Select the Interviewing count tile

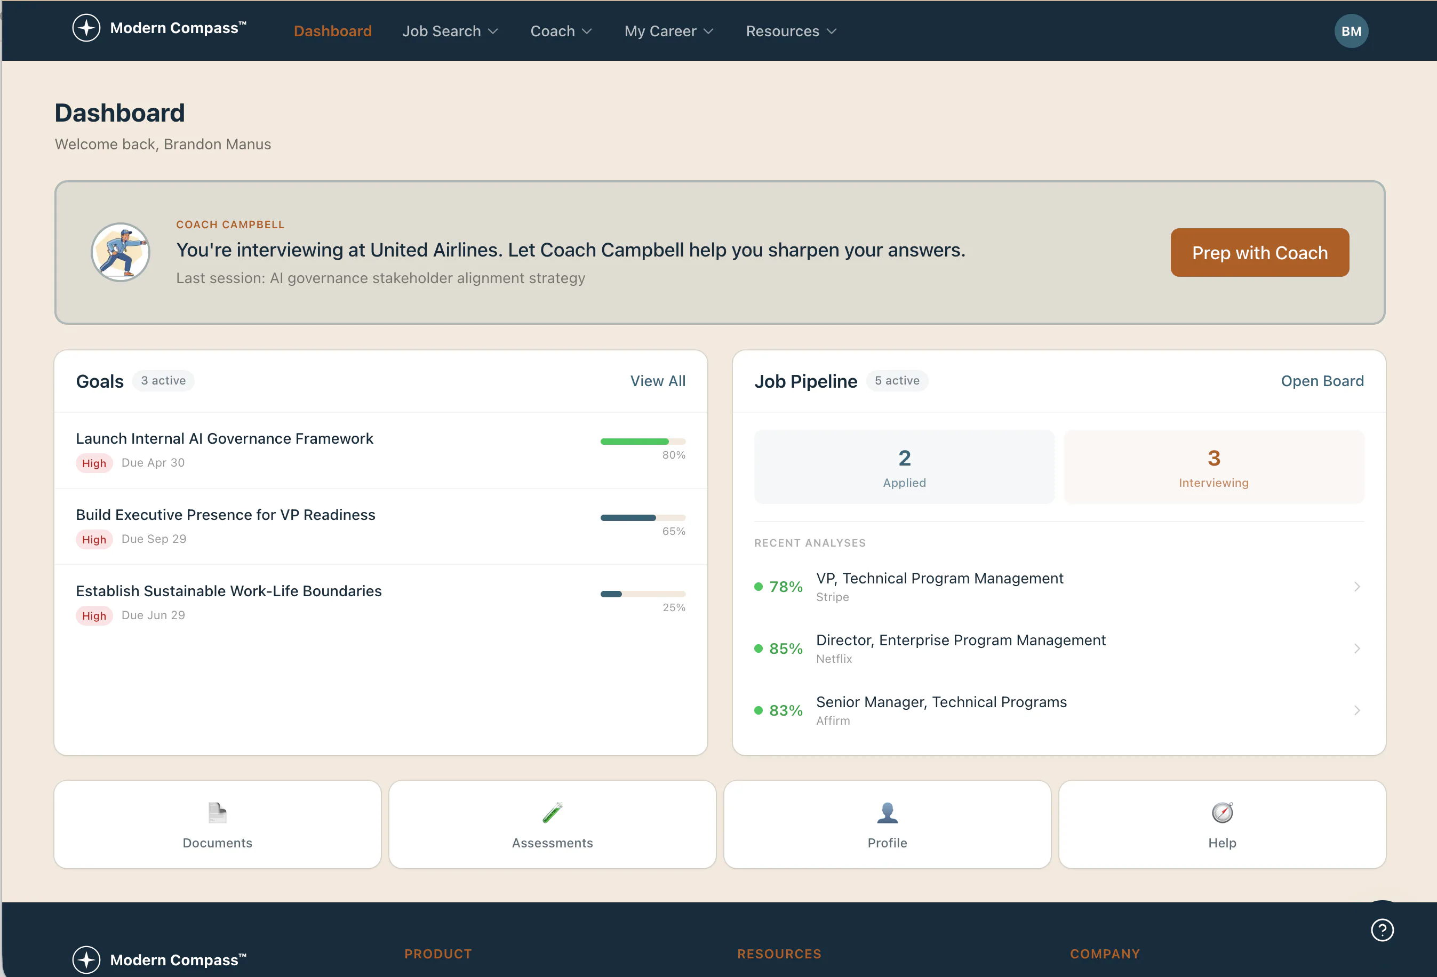1213,467
